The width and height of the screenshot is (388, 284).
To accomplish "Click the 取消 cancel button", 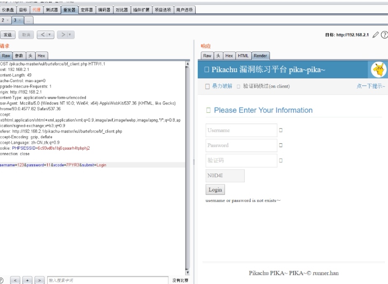I will click(x=26, y=35).
